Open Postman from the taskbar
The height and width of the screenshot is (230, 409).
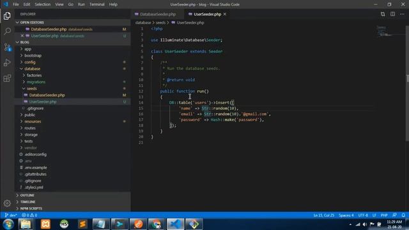(x=138, y=224)
